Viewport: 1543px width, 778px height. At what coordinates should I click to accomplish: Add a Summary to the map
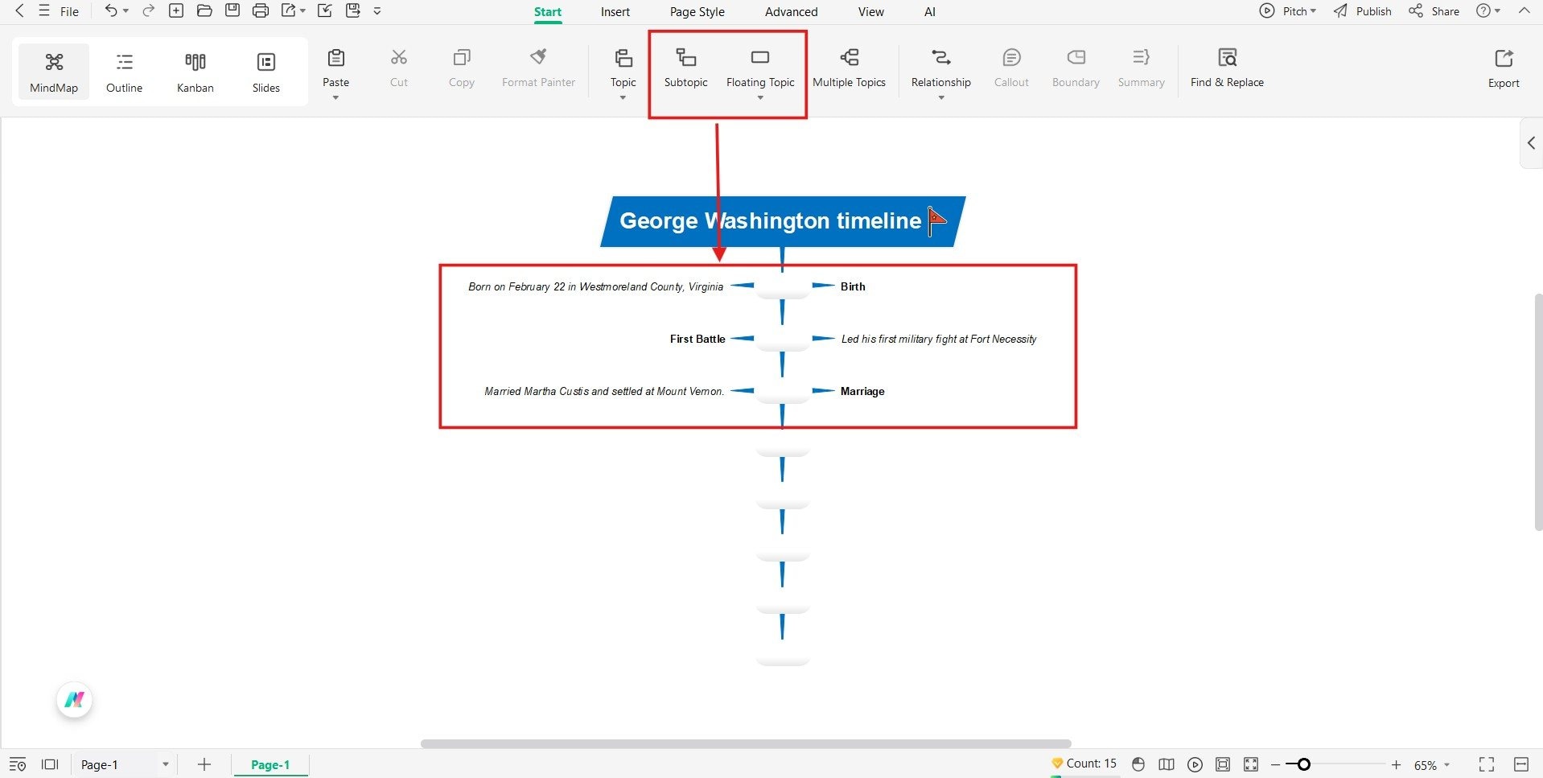(x=1140, y=68)
